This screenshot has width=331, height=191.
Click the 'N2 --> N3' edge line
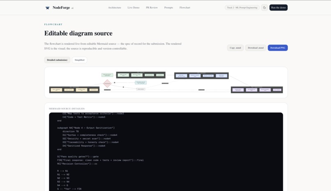click(63, 178)
